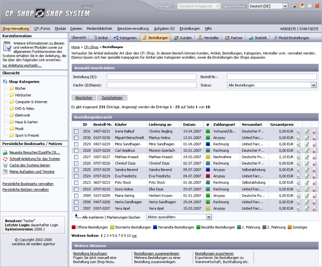The width and height of the screenshot is (322, 267).
Task: Click the edit icon for order 2527
Action: (x=307, y=157)
